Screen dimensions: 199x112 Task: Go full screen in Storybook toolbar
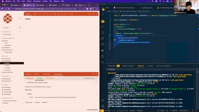[90, 14]
